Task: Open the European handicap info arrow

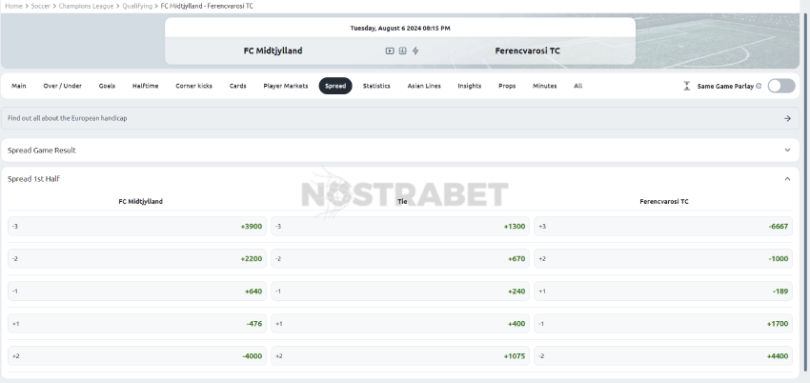Action: pyautogui.click(x=787, y=118)
